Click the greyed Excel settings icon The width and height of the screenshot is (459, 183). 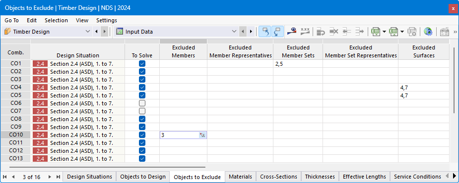click(412, 32)
